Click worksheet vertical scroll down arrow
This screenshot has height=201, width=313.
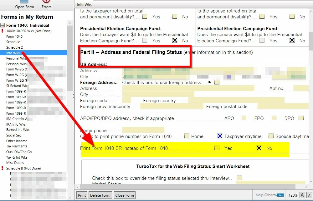(311, 181)
